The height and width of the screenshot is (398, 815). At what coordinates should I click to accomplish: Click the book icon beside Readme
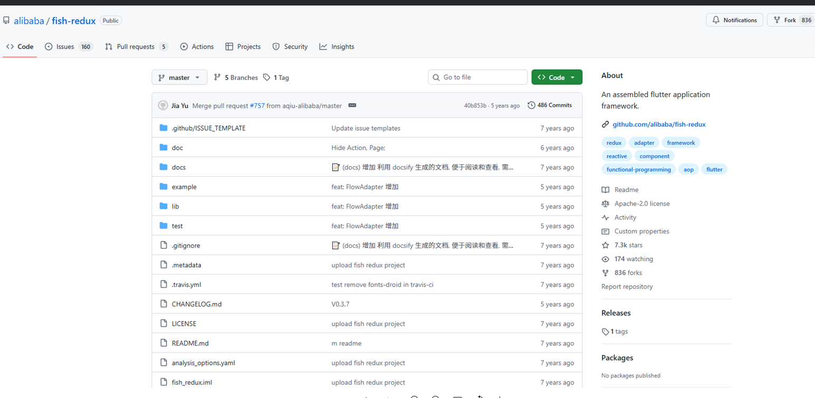pyautogui.click(x=606, y=190)
